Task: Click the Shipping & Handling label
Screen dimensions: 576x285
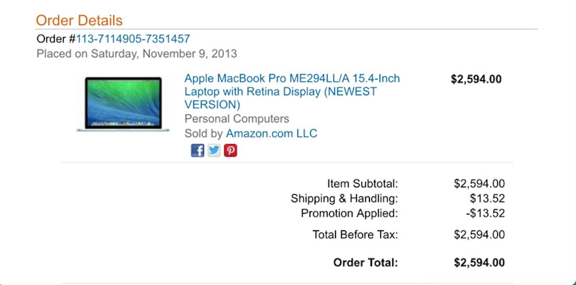Action: (x=344, y=198)
